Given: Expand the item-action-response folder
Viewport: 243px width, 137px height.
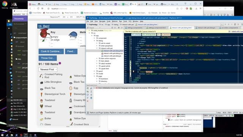Looking at the screenshot, I should tap(97, 58).
